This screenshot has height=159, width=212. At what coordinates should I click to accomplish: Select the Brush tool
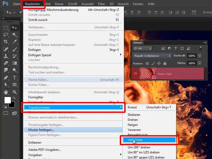tap(15, 49)
